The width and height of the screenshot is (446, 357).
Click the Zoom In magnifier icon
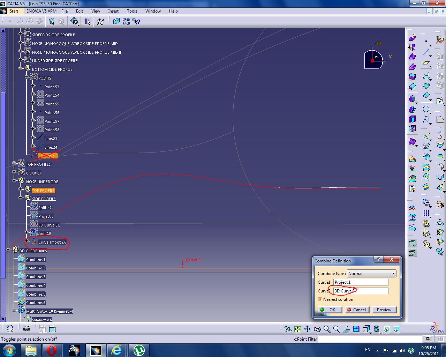pos(327,329)
